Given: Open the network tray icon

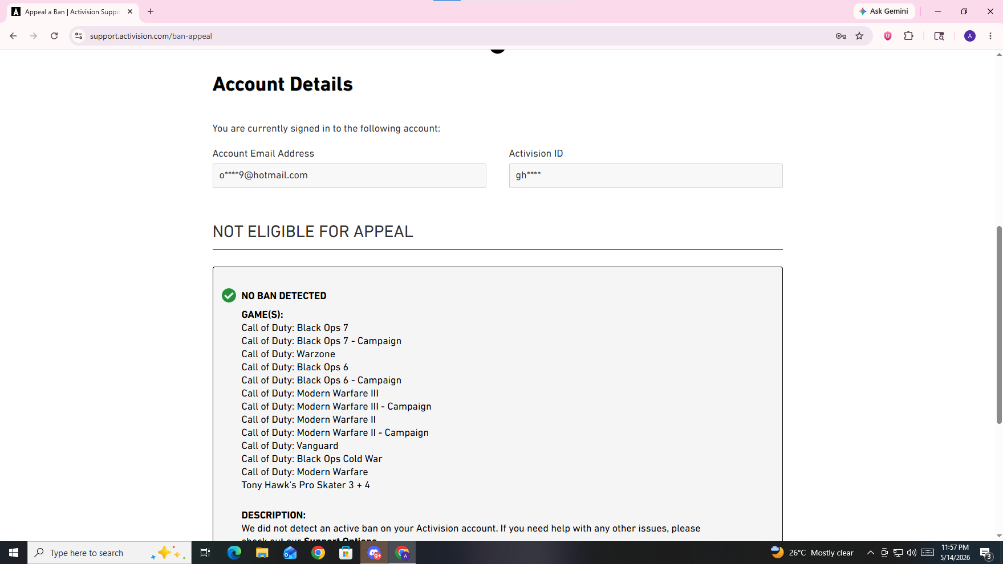Looking at the screenshot, I should point(898,553).
